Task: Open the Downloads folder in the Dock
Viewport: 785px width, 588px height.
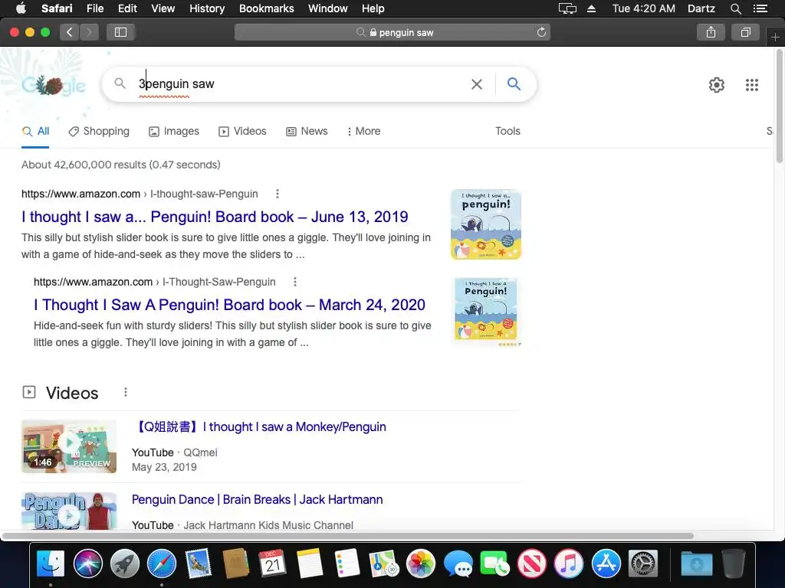Action: coord(696,563)
